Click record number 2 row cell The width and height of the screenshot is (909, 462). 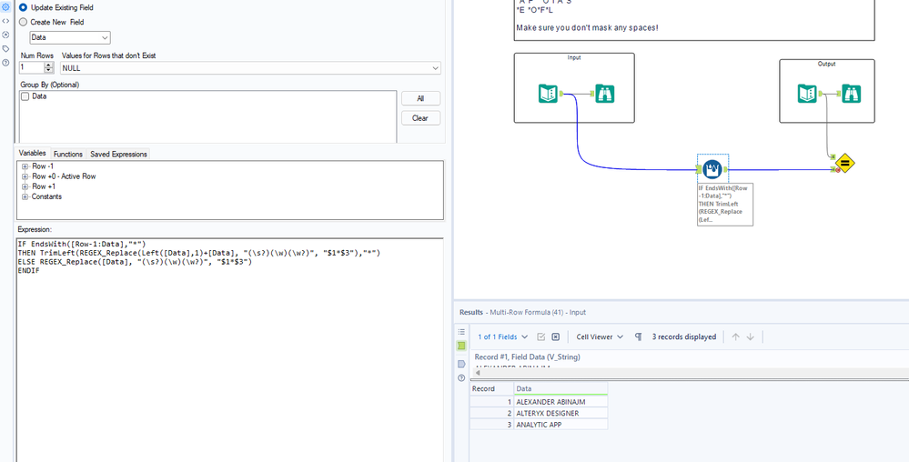point(491,413)
